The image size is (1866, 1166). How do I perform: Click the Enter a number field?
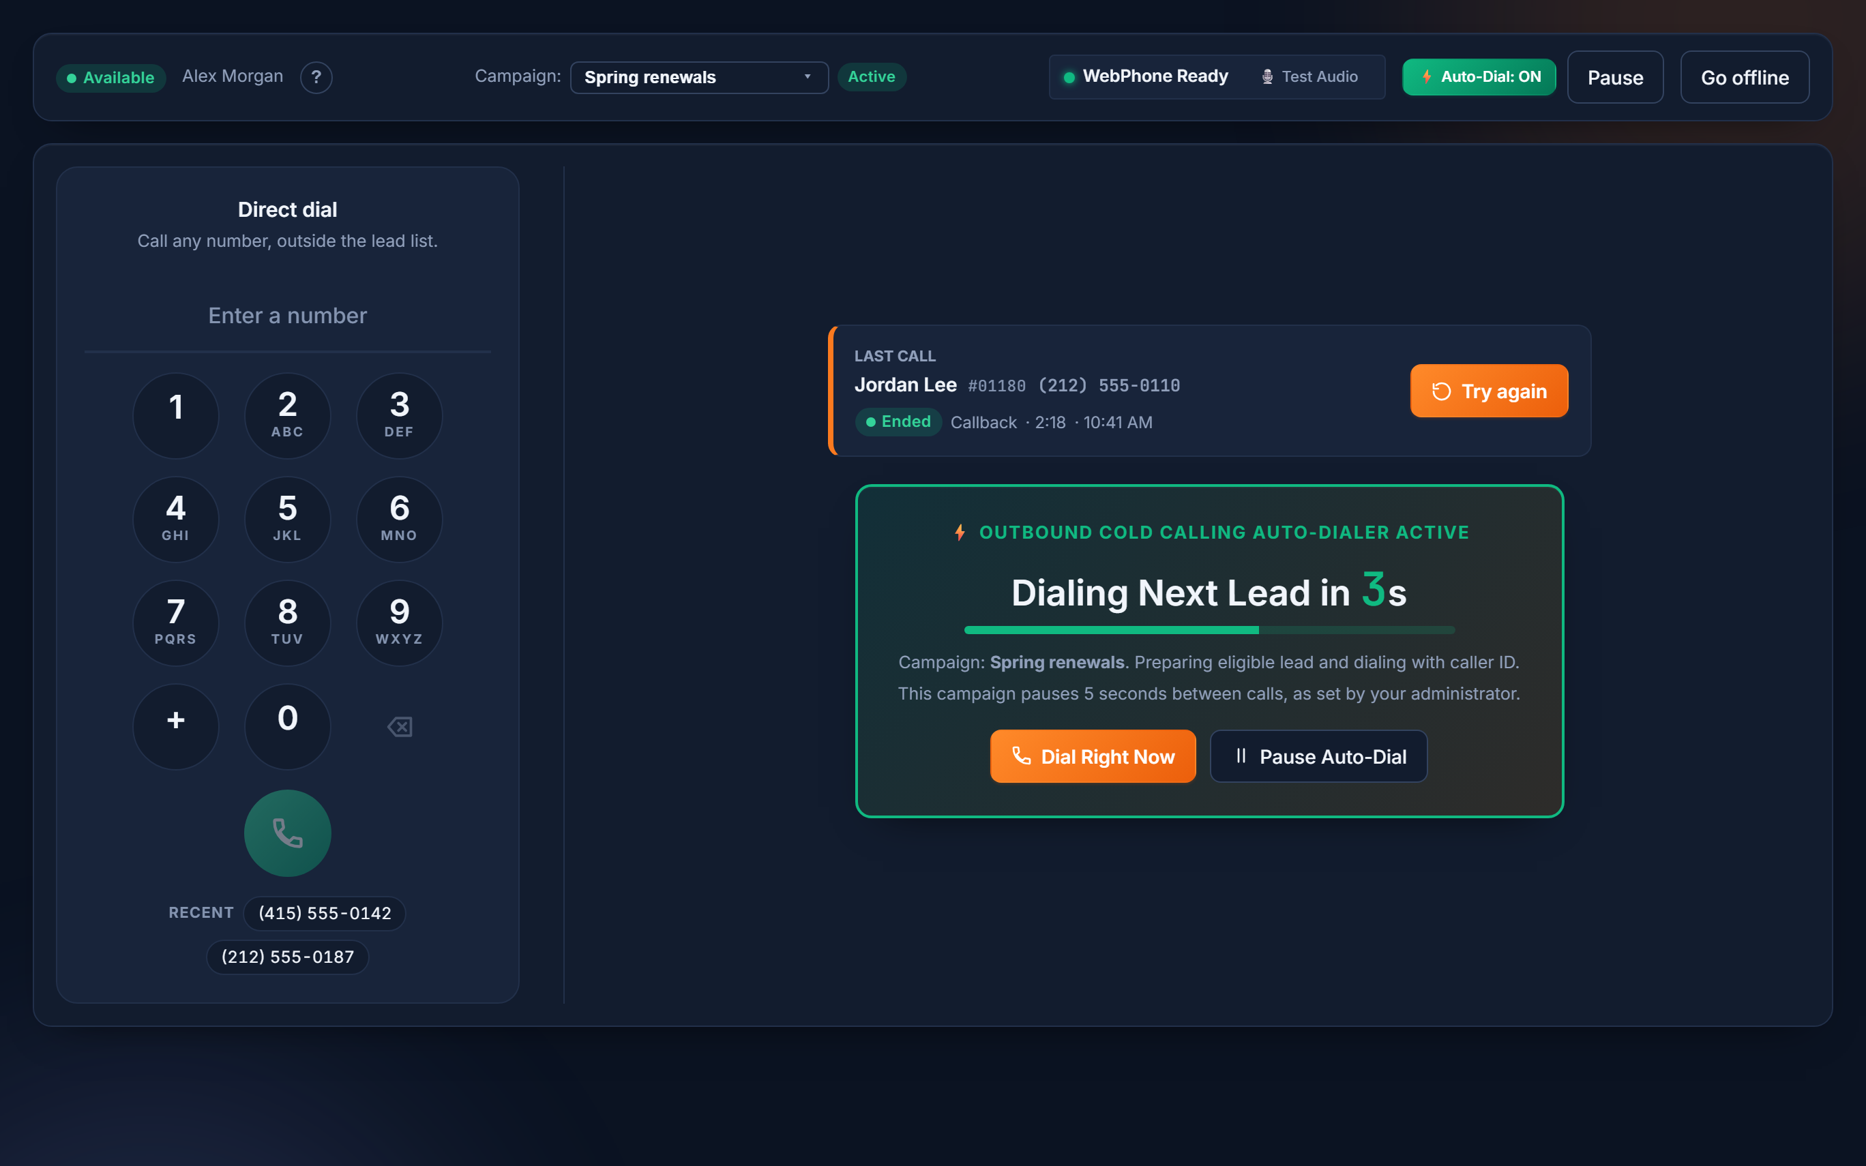[x=288, y=316]
